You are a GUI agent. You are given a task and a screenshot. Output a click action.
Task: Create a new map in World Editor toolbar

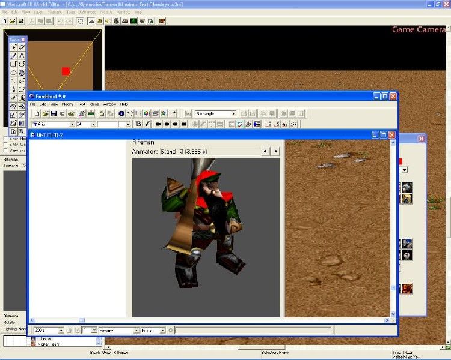tap(4, 21)
